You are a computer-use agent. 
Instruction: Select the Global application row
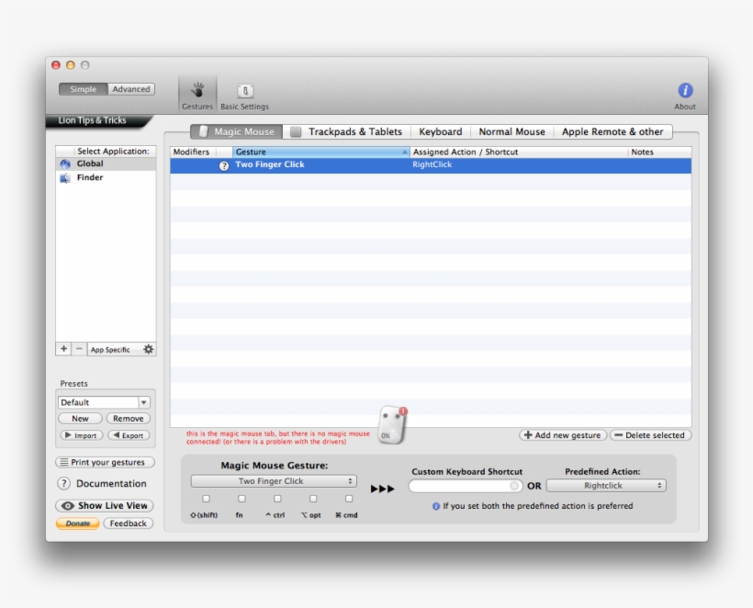click(106, 163)
